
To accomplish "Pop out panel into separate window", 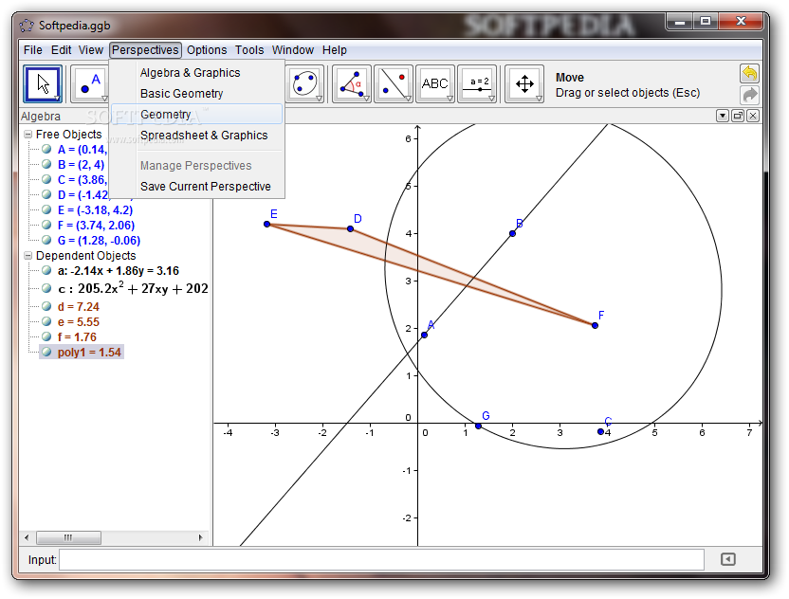I will 738,117.
